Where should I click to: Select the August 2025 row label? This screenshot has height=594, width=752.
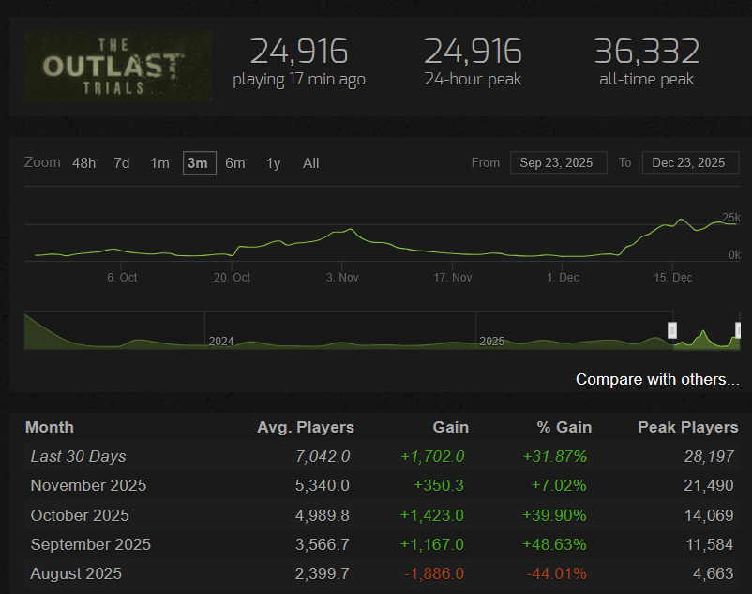(x=76, y=574)
